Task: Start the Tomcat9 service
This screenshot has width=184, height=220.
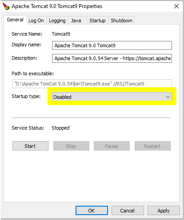Action: 30,146
